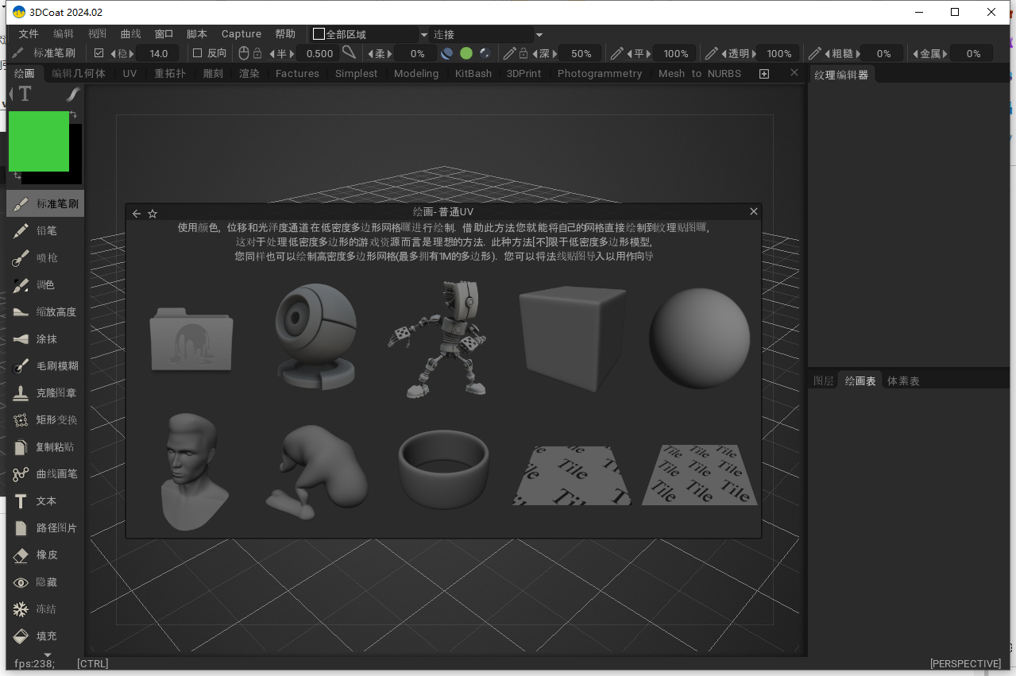Switch to the Photogrammetry tab
Image resolution: width=1016 pixels, height=676 pixels.
600,73
